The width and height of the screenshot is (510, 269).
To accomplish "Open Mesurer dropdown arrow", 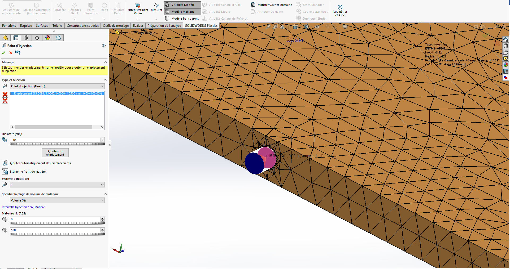I will coord(156,19).
